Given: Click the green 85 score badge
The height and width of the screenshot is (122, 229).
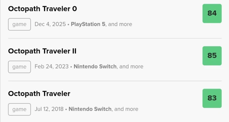Looking at the screenshot, I should point(212,56).
